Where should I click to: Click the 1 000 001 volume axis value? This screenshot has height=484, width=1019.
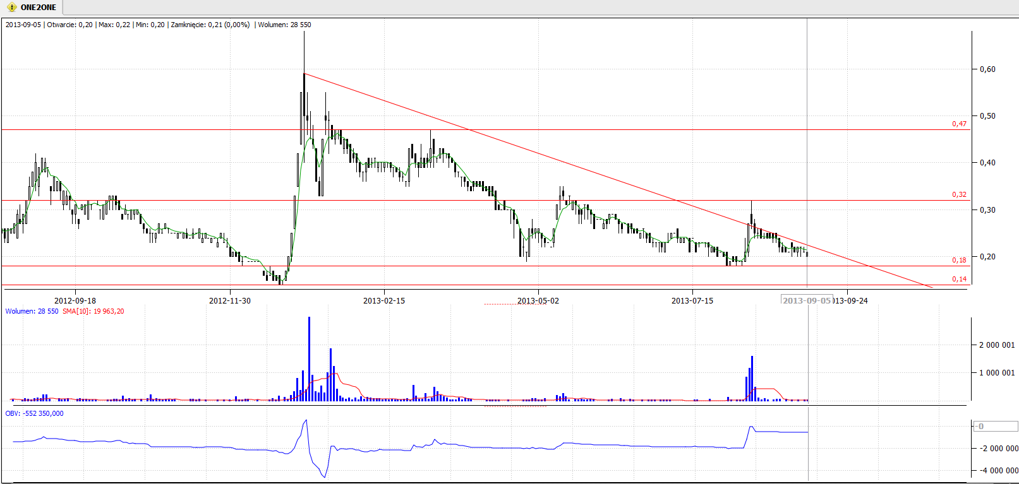tap(997, 373)
